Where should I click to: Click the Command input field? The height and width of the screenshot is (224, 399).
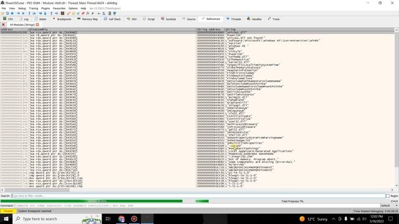tap(197, 205)
